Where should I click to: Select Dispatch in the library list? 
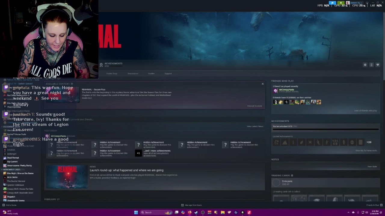pos(11,197)
